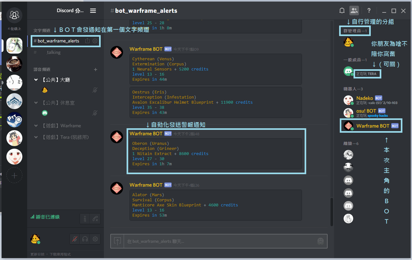412x260 pixels.
Task: Toggle microphone mute in user panel
Action: click(x=75, y=239)
